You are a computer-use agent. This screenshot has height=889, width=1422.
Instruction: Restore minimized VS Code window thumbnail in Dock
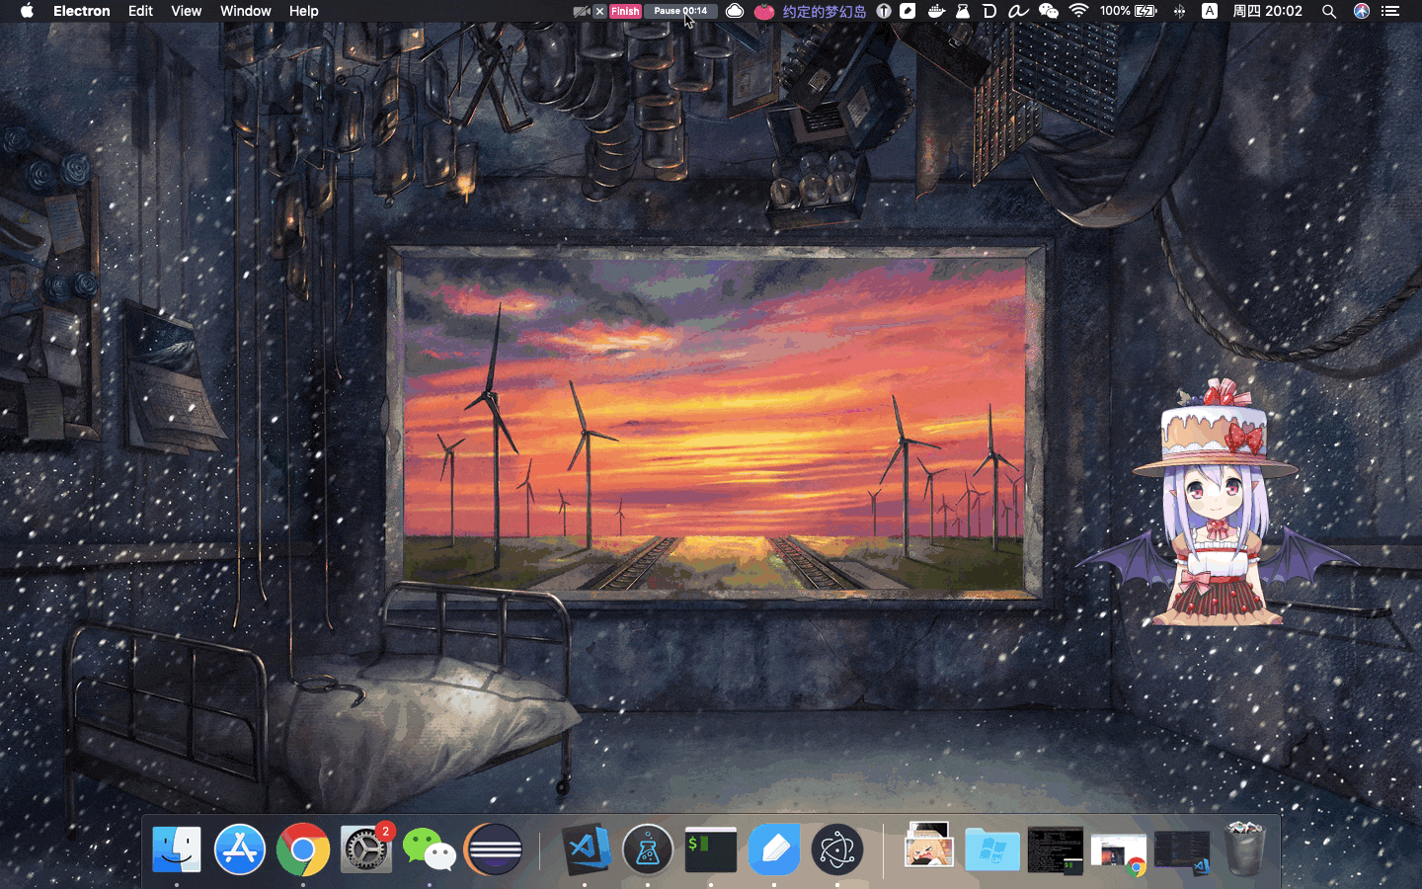1182,852
